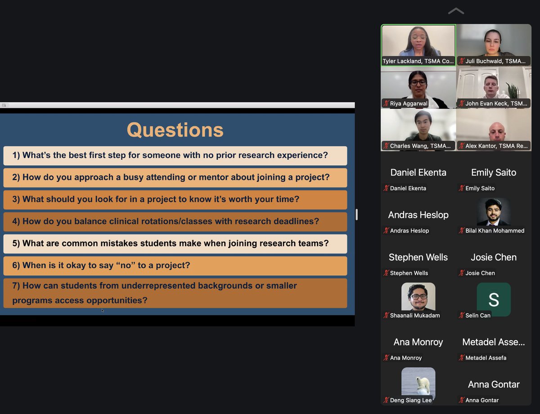
Task: Click muted mic icon beside Daniel Ekenta
Action: 386,188
